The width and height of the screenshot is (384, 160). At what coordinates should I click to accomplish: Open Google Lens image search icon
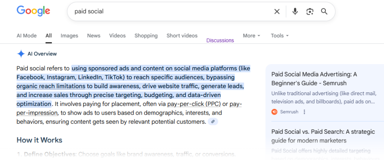309,12
